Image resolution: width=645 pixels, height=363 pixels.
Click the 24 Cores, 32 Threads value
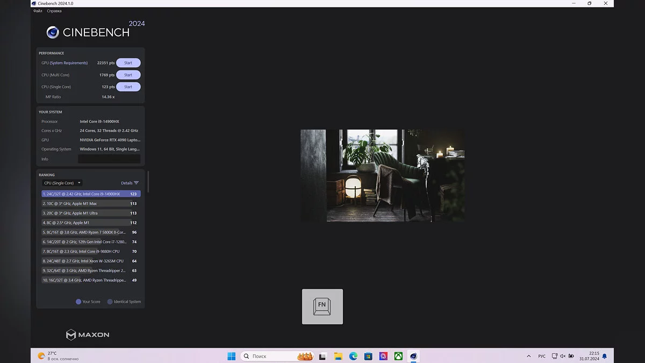pos(109,131)
